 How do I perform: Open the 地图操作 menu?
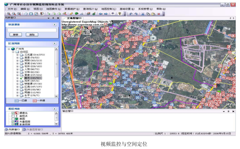54,9
